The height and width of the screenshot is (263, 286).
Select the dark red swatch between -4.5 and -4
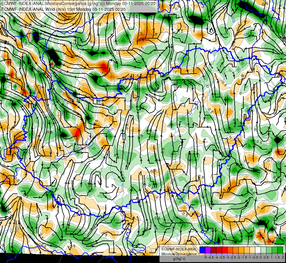(x=214, y=250)
